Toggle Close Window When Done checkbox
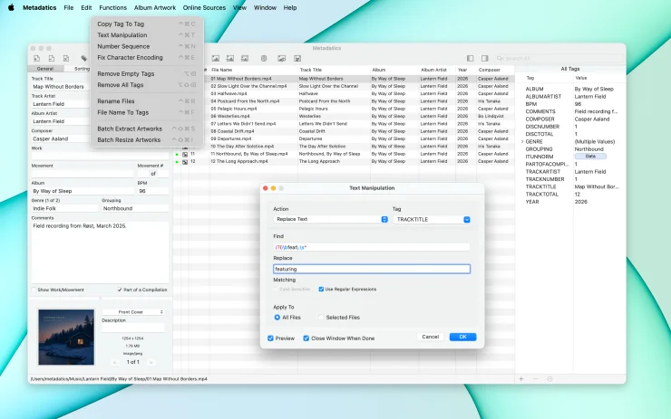Viewport: 671px width, 419px height. click(306, 338)
